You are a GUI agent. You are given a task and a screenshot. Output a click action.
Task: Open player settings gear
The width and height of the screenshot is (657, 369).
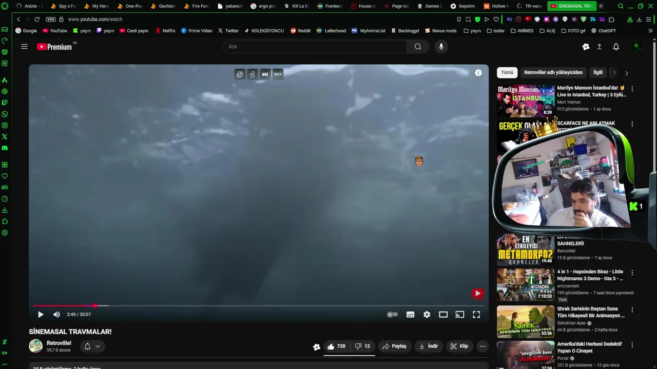[427, 315]
